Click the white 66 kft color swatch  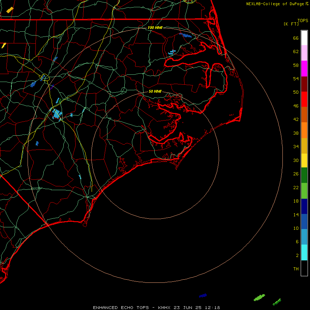point(304,38)
